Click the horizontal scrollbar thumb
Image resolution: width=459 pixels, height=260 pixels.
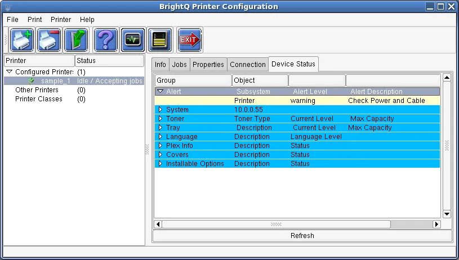(x=276, y=225)
